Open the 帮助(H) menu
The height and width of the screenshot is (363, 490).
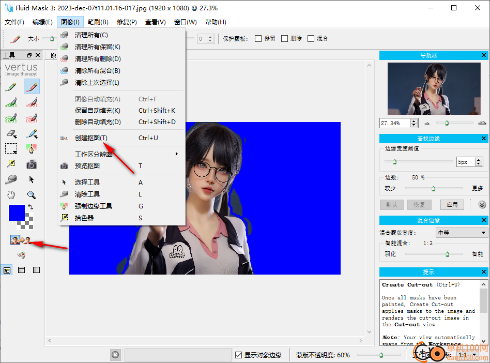coord(216,22)
